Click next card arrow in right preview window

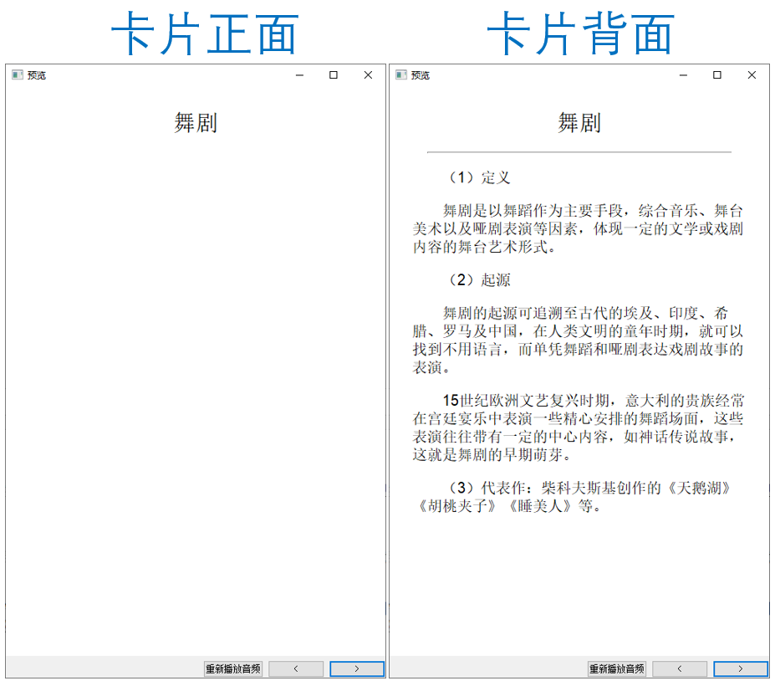(x=741, y=668)
